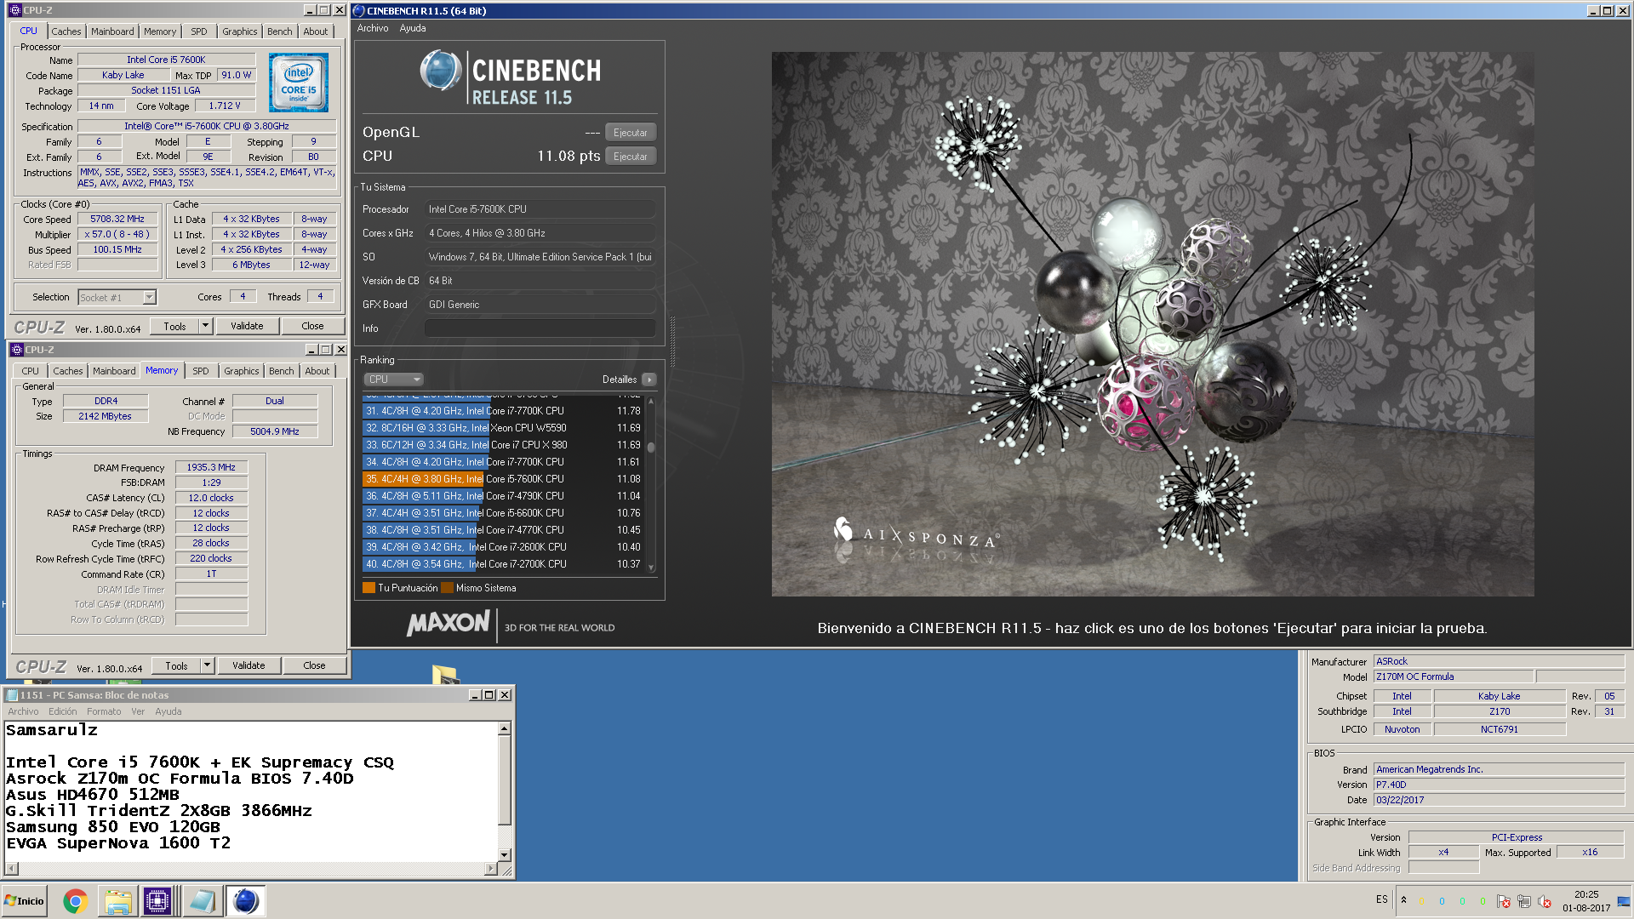Click the ranking list scrollbar down arrow
This screenshot has height=919, width=1634.
click(x=651, y=568)
